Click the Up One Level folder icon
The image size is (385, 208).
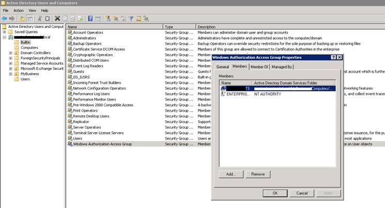(22, 19)
